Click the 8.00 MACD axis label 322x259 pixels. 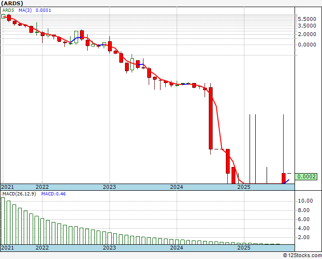(x=304, y=210)
